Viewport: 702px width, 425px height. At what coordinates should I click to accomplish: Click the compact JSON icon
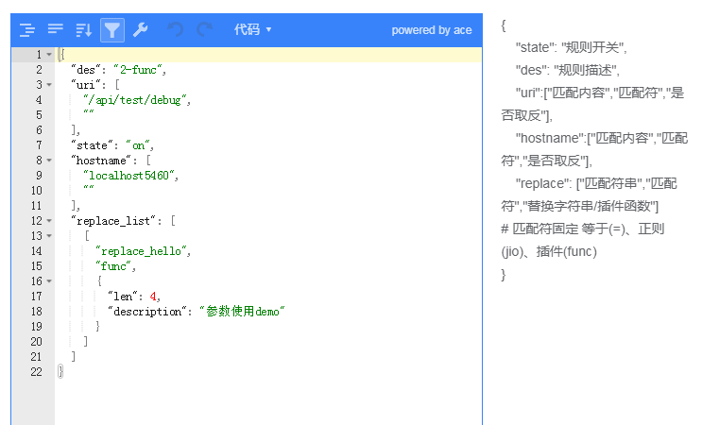[x=56, y=29]
